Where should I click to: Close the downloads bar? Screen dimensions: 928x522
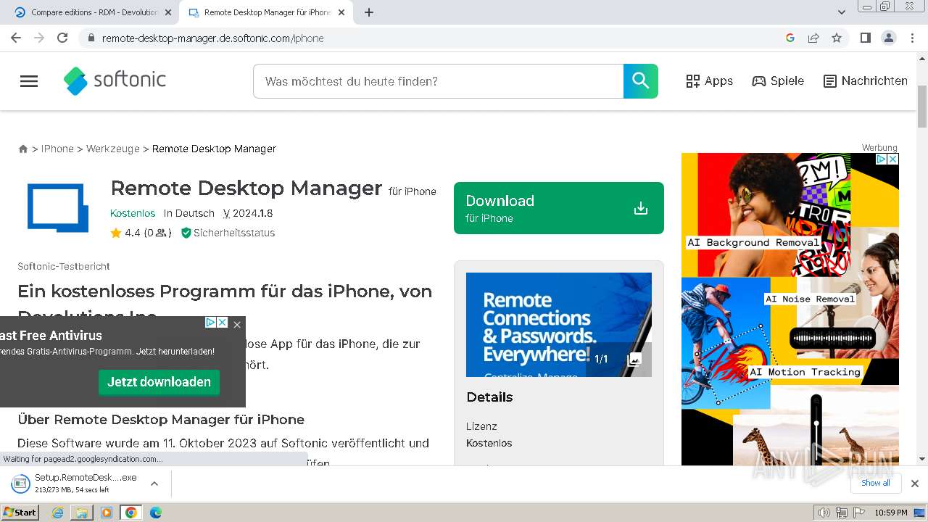click(915, 483)
